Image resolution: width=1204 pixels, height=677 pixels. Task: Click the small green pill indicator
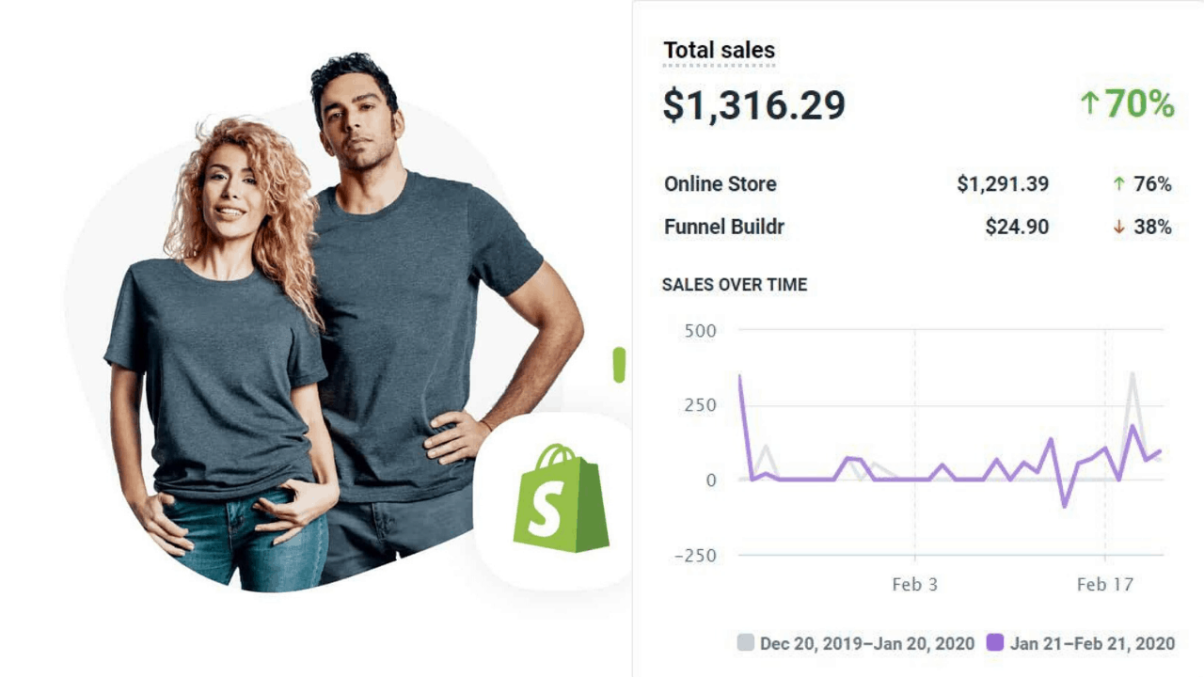click(x=619, y=365)
